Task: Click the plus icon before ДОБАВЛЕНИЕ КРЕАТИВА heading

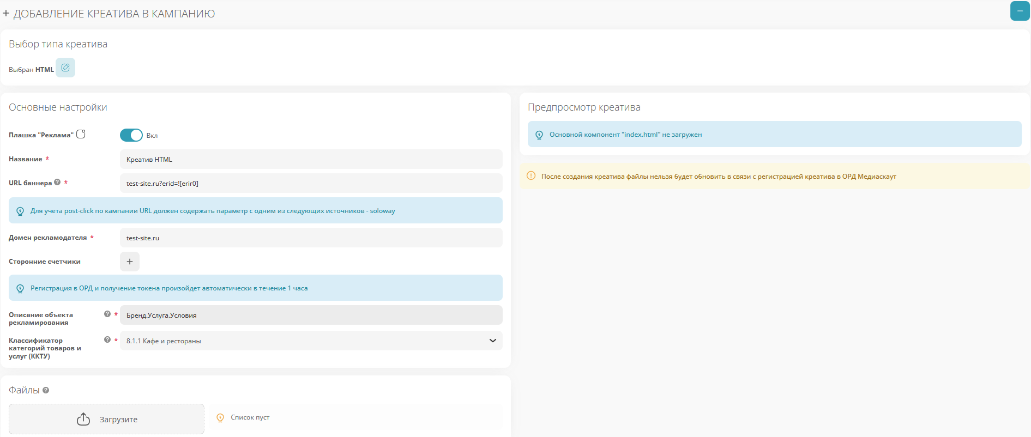Action: (6, 14)
